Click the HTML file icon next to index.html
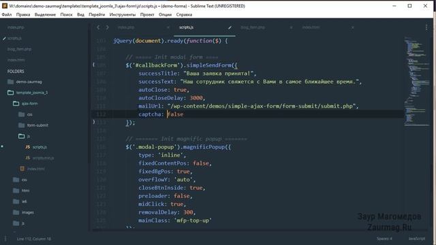 click(22, 169)
